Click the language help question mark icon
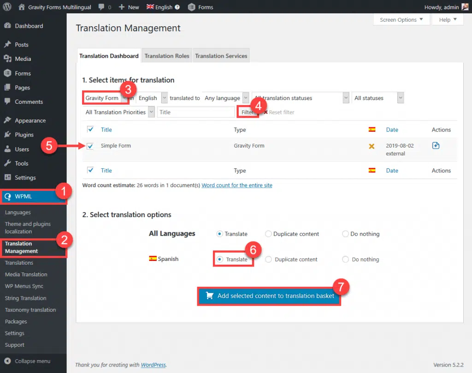This screenshot has width=472, height=373. 177,7
